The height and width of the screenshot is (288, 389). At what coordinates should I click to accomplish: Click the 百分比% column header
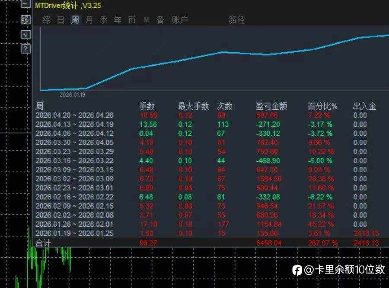pos(322,106)
